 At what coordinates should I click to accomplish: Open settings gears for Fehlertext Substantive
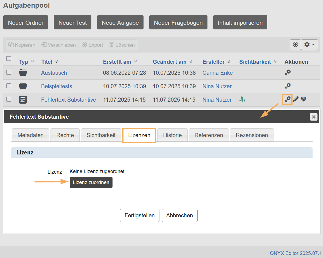(x=287, y=99)
